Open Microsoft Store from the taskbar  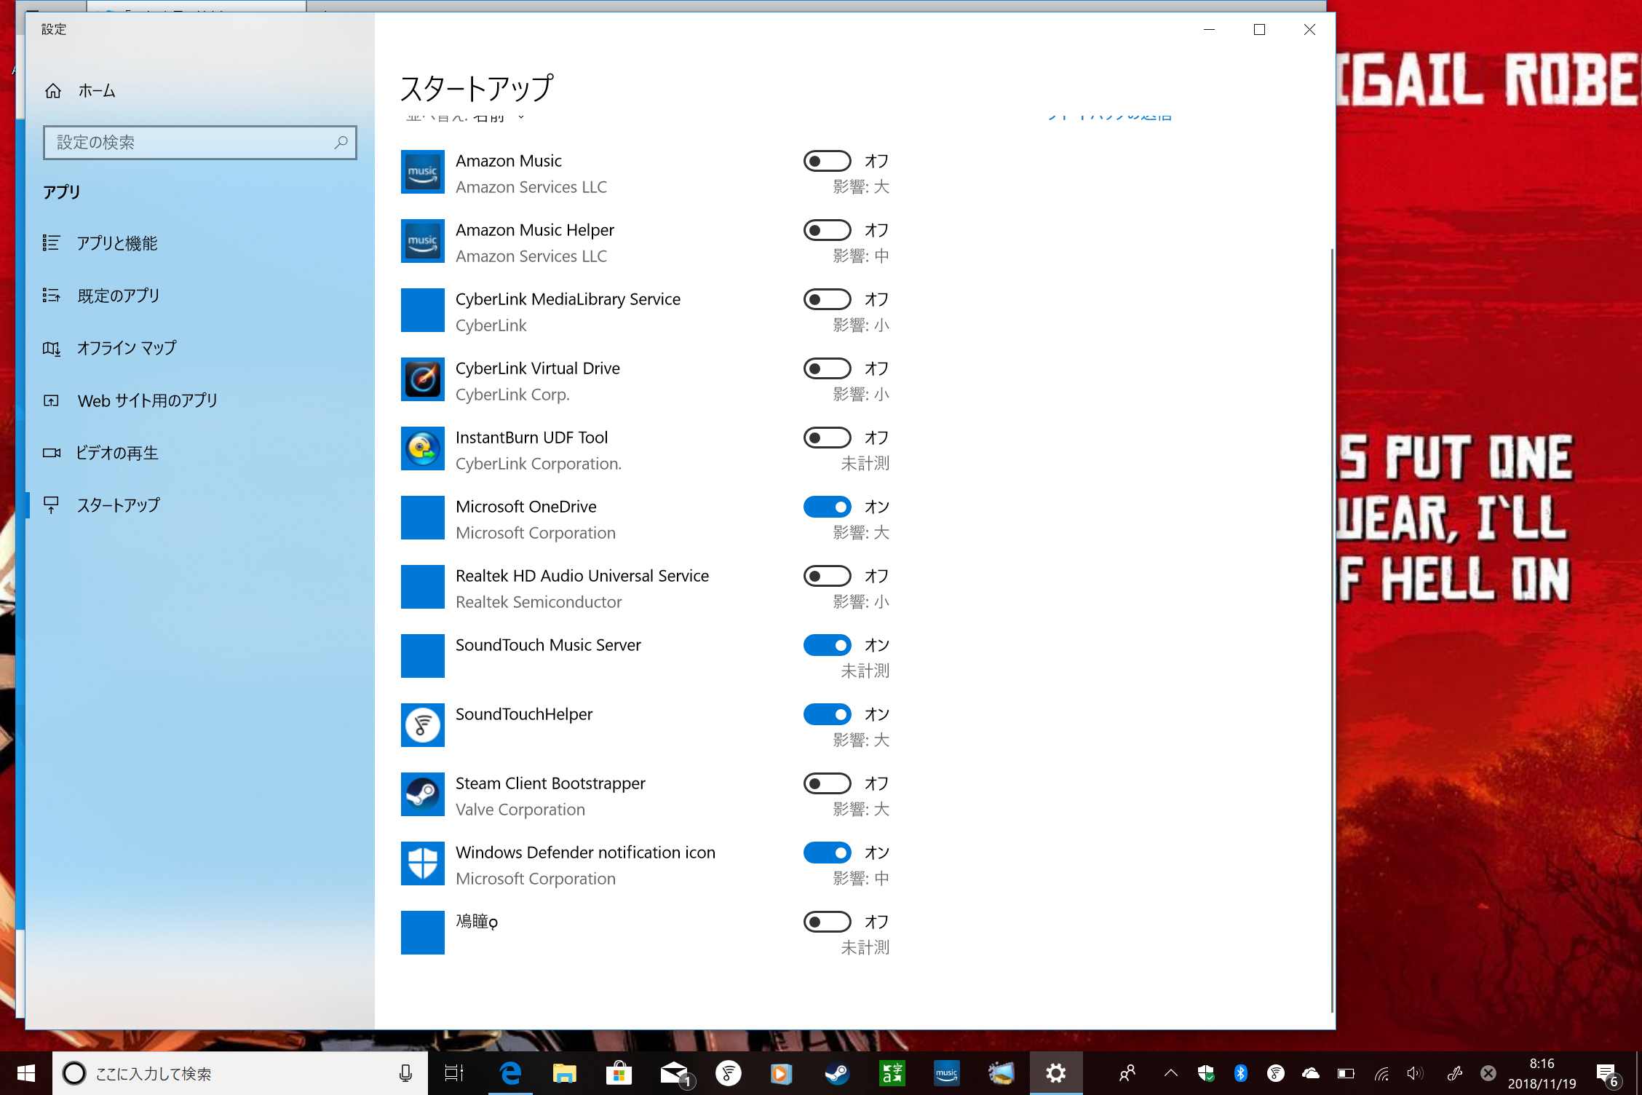tap(619, 1073)
